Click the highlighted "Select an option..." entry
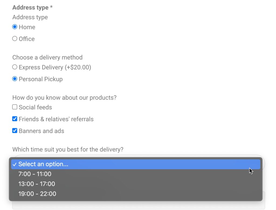 coord(43,164)
